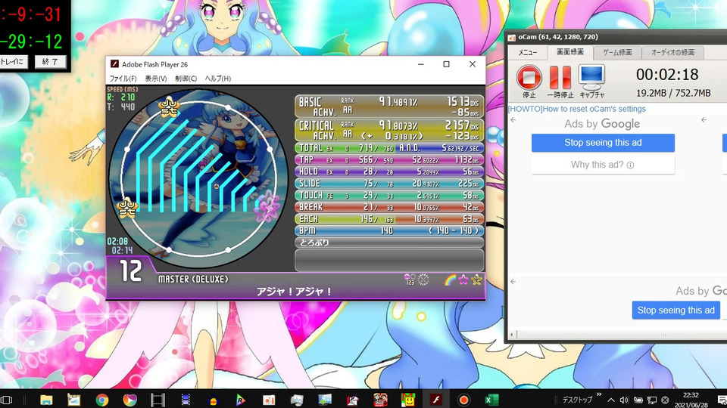This screenshot has width=727, height=408.
Task: Open the HOWTO reset oCam's settings link
Action: [577, 109]
